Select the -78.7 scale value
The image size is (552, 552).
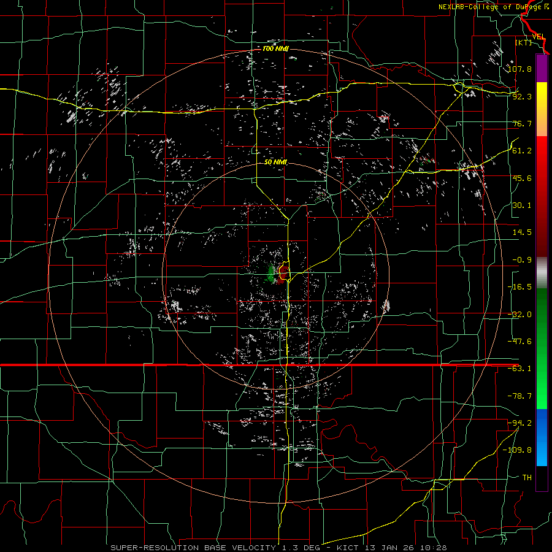point(520,396)
